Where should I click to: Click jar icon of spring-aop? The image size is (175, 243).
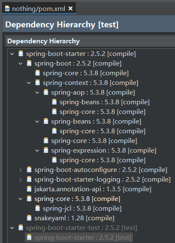click(46, 92)
